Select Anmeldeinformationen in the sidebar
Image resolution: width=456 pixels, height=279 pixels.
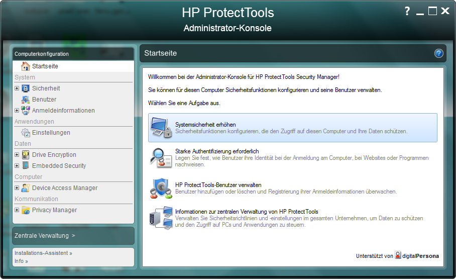pyautogui.click(x=63, y=111)
